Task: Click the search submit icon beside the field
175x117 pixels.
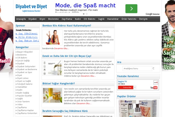Action: point(153,68)
